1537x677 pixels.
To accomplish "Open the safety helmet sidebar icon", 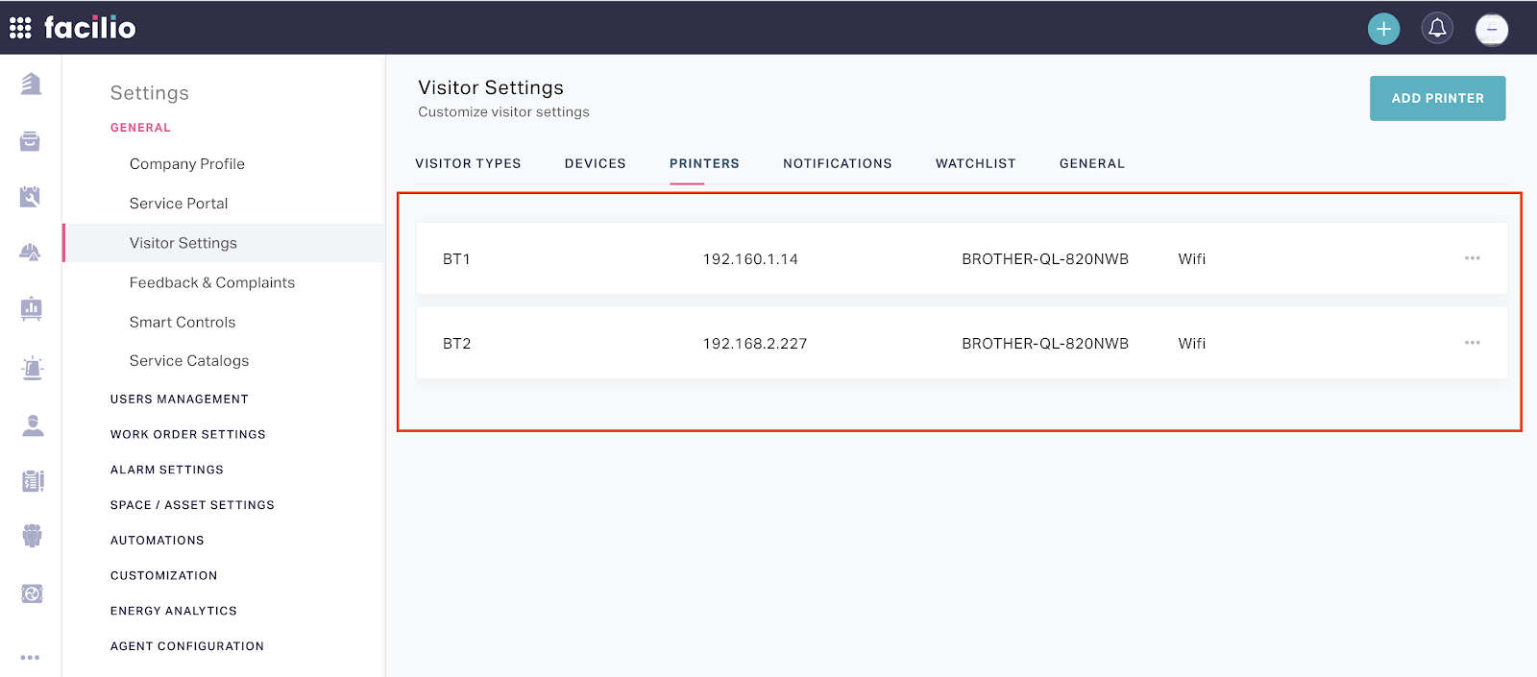I will (31, 253).
